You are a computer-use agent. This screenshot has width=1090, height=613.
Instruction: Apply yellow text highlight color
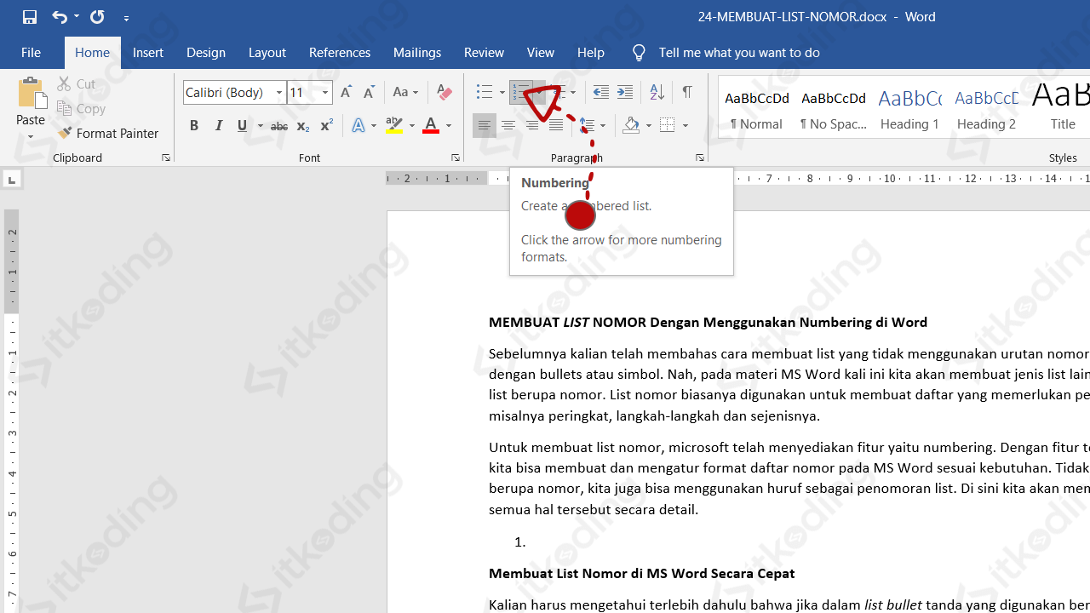click(x=394, y=125)
